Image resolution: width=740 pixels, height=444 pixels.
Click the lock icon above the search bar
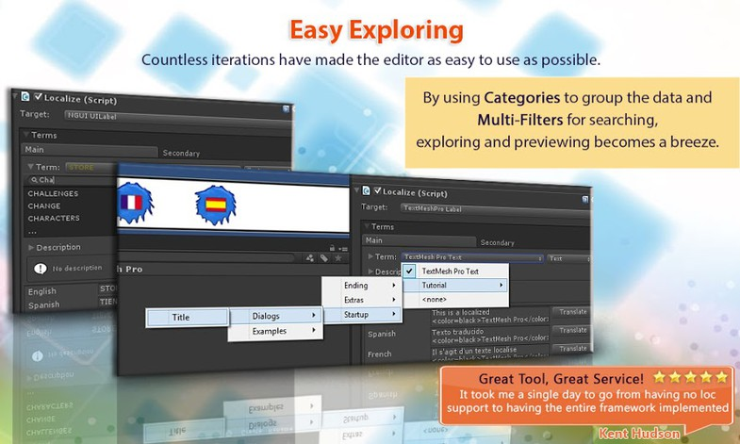pyautogui.click(x=331, y=247)
